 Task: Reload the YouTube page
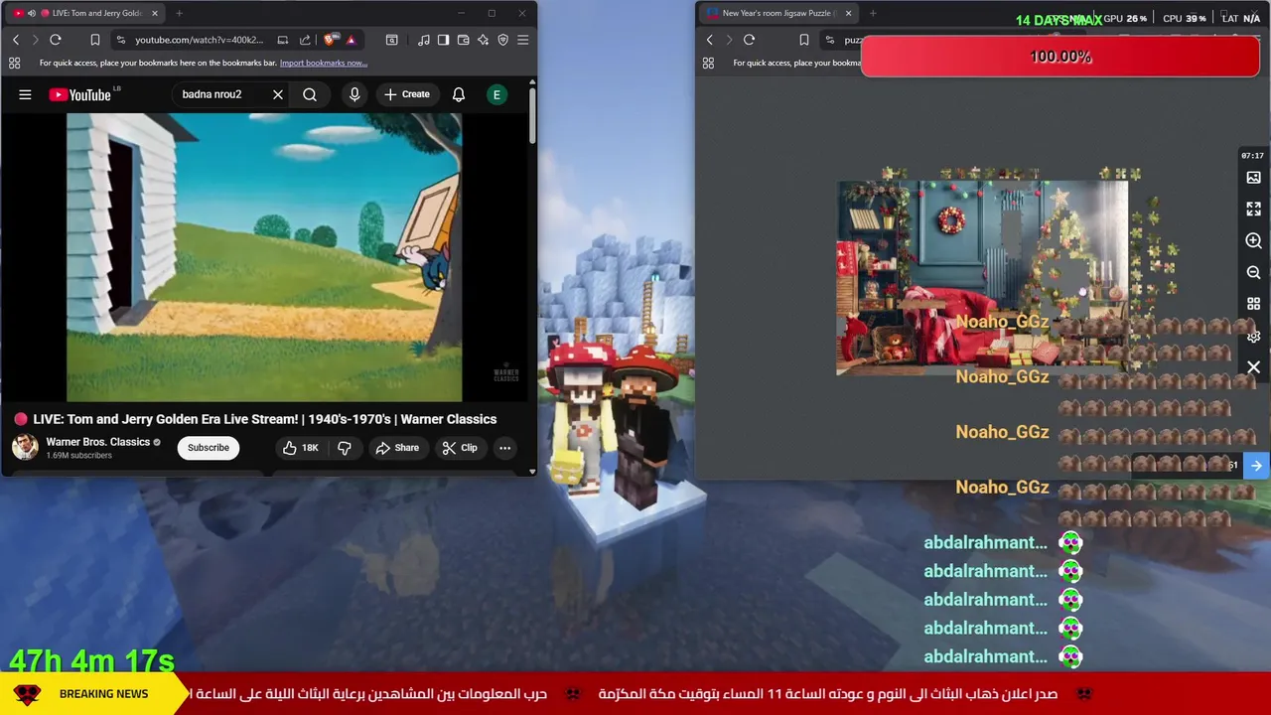click(56, 40)
